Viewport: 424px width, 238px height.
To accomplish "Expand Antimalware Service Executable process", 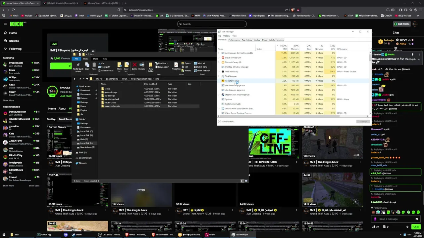I will point(219,53).
